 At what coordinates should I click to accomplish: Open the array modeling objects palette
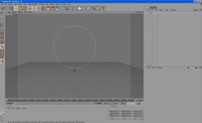click(75, 8)
